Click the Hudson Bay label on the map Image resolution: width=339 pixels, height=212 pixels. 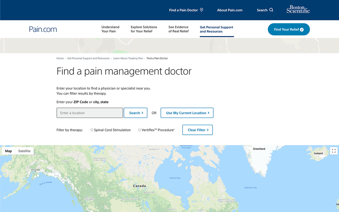[175, 178]
